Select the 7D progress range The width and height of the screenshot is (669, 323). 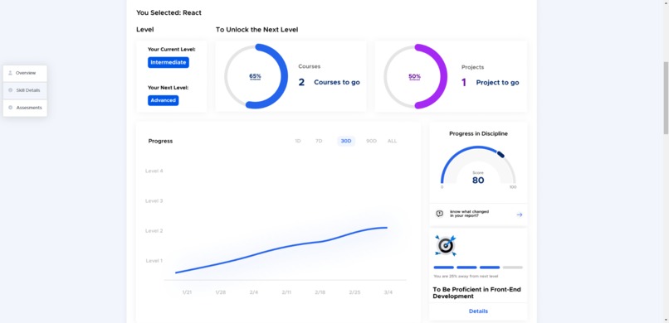(x=319, y=142)
